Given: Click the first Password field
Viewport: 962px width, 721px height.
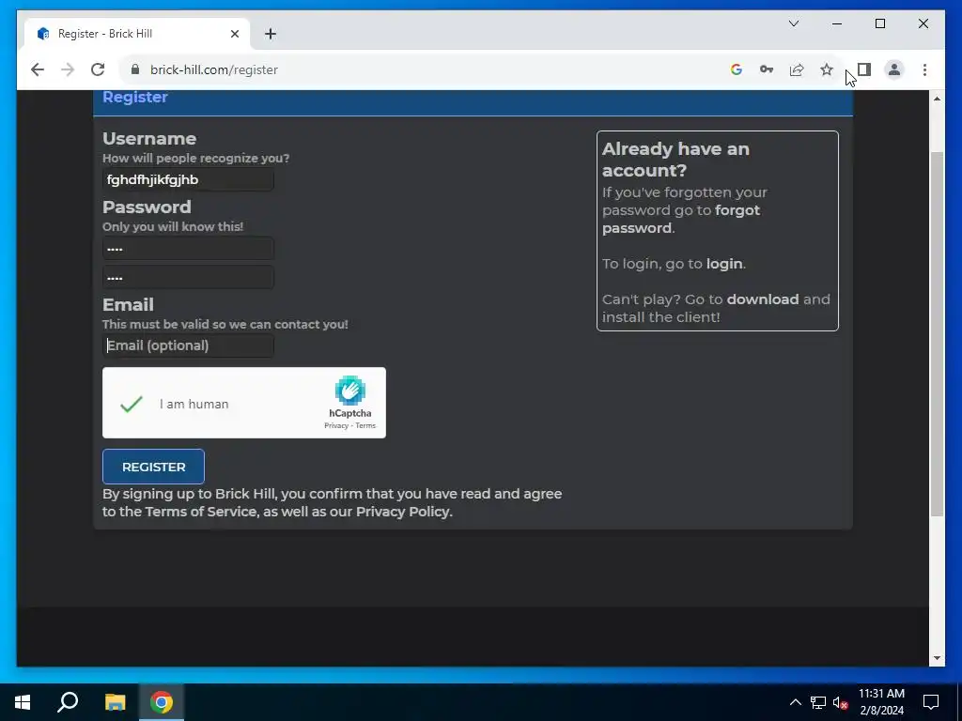Looking at the screenshot, I should (x=188, y=248).
